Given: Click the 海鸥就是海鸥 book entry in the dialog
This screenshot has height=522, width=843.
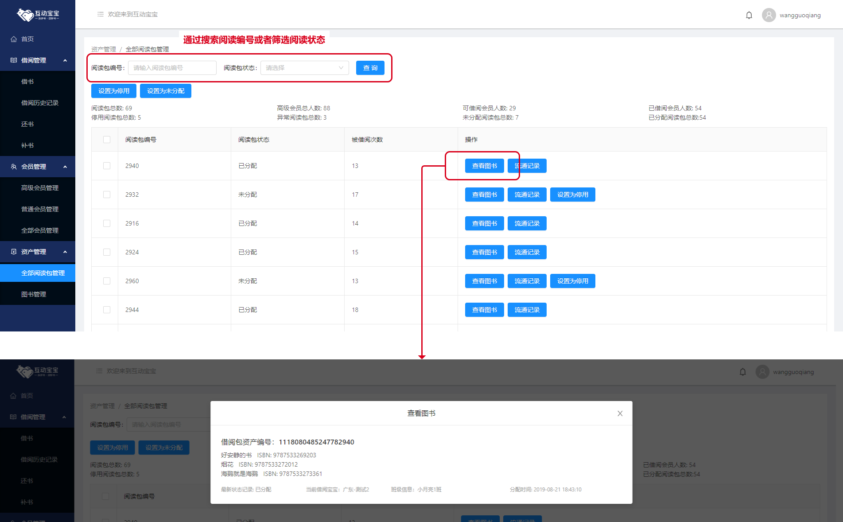Looking at the screenshot, I should (272, 474).
